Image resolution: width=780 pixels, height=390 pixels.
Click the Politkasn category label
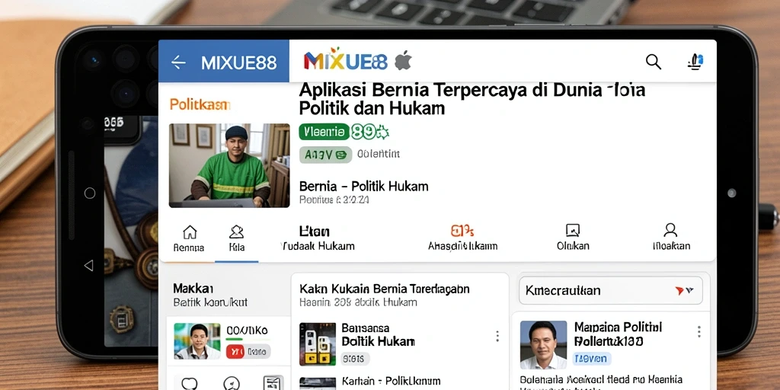(x=200, y=104)
